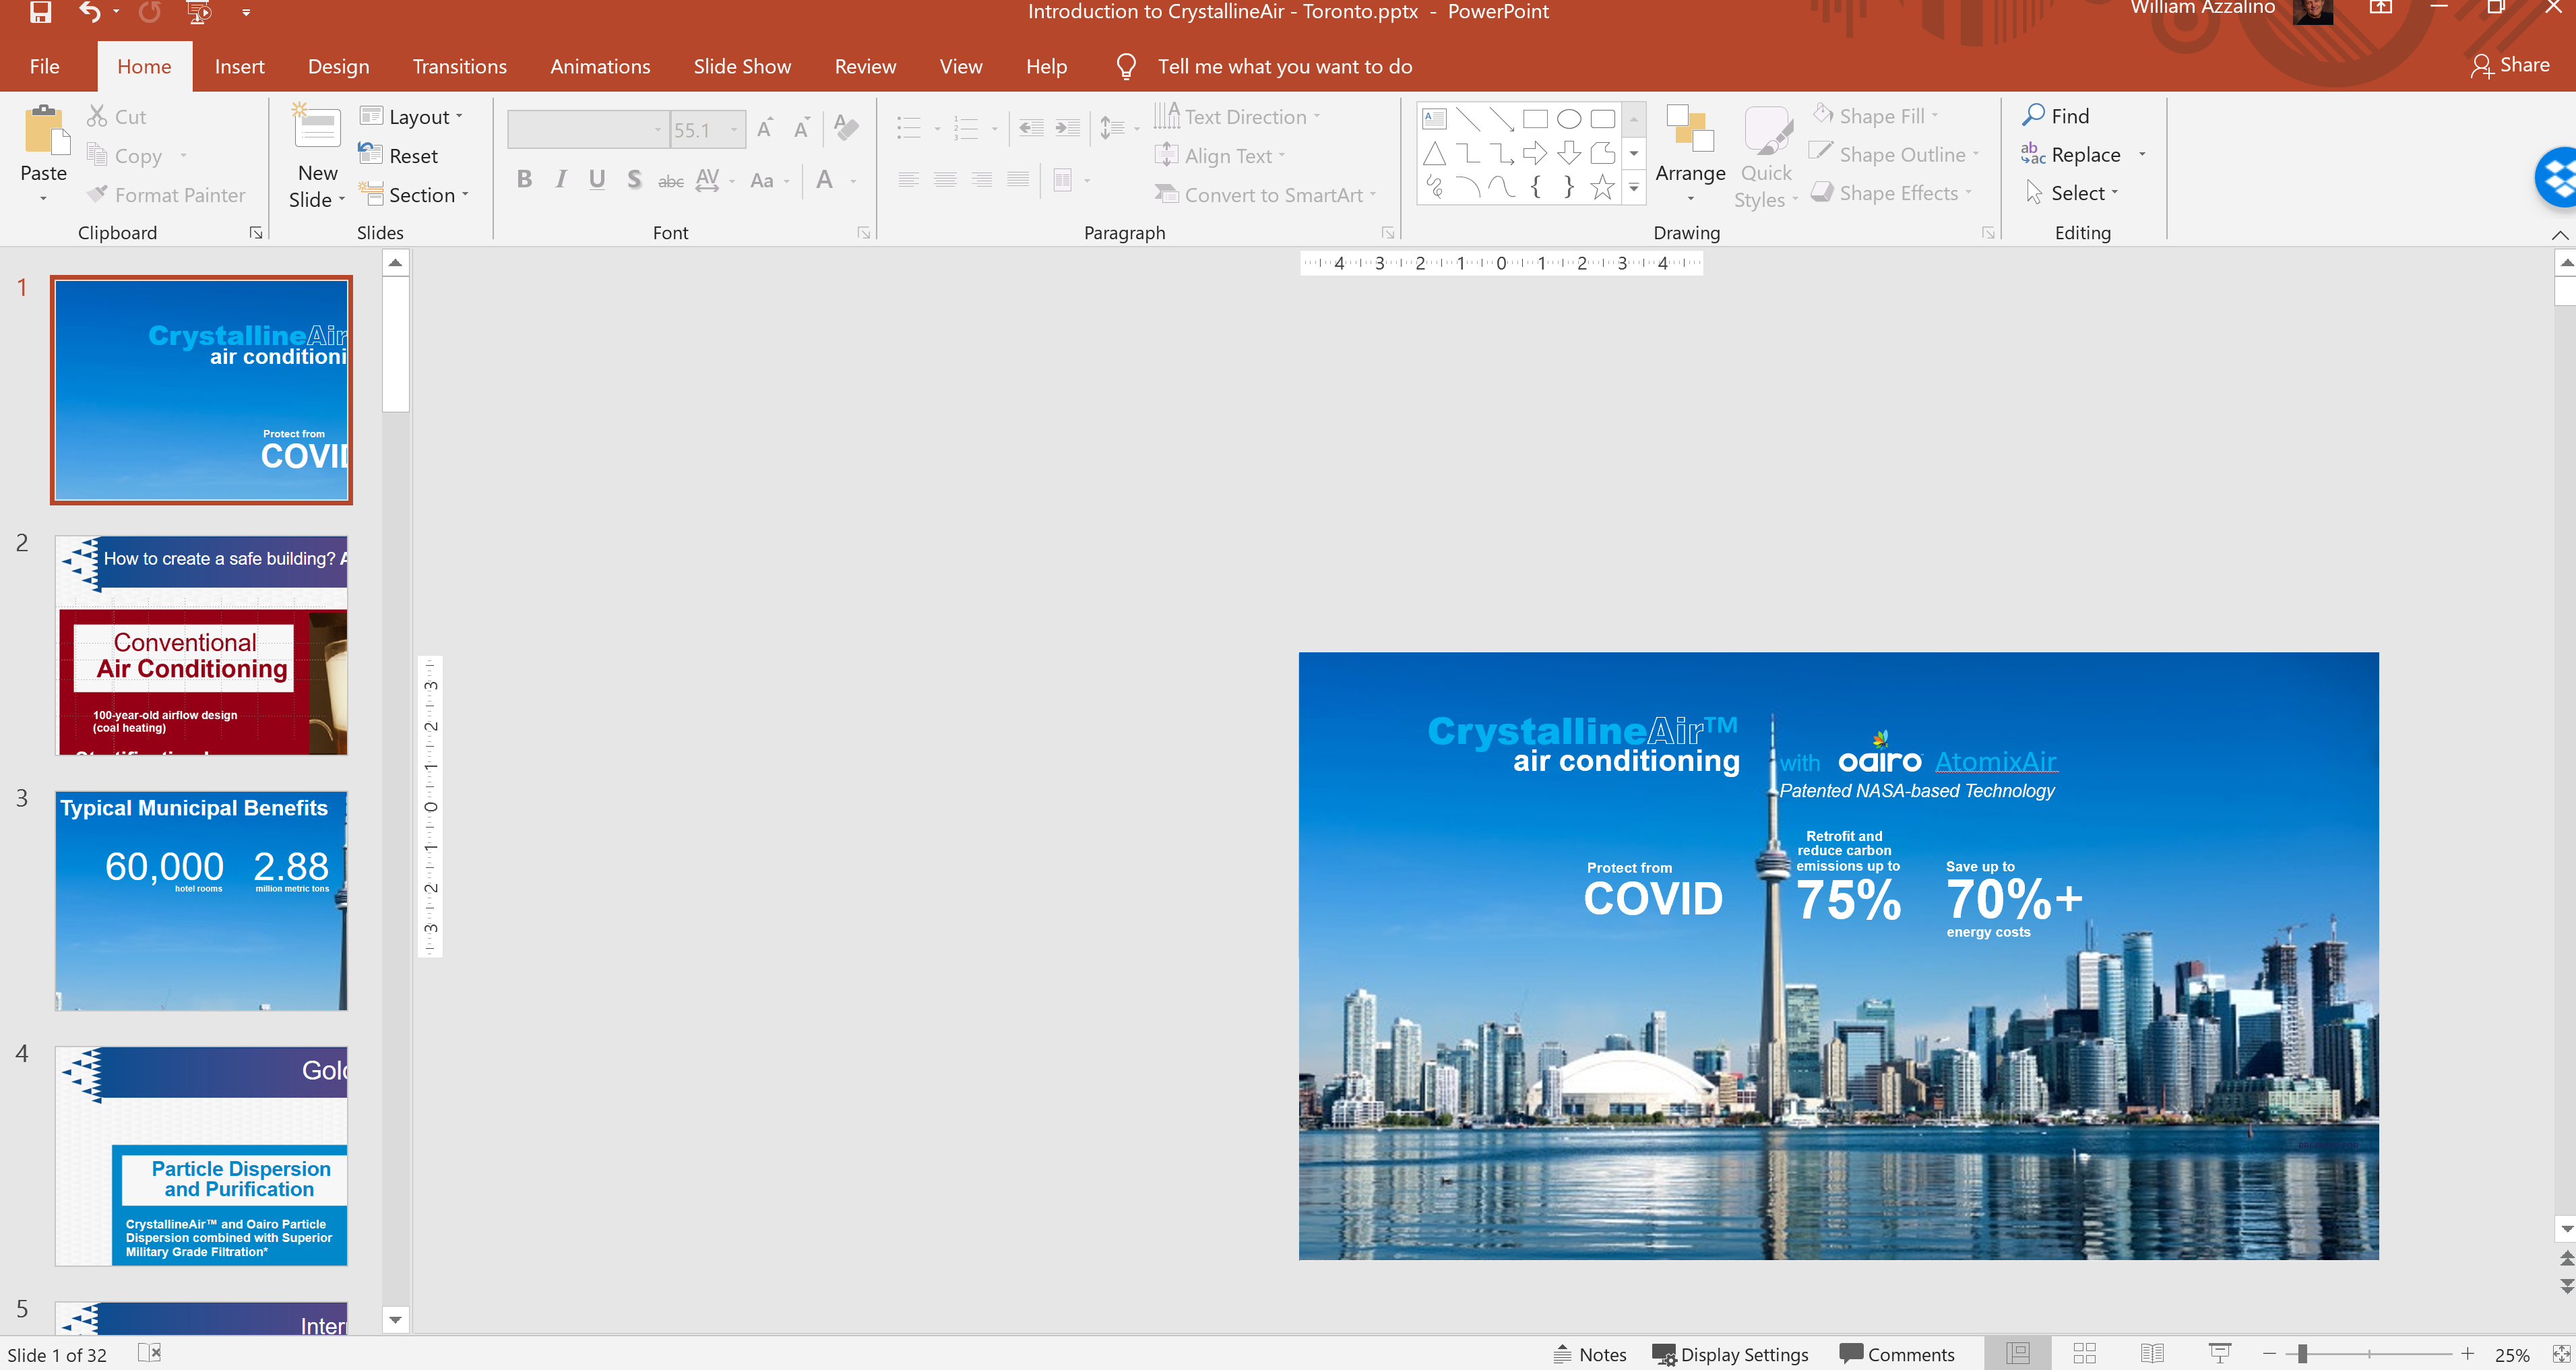Image resolution: width=2576 pixels, height=1370 pixels.
Task: Click the AtomixAir hyperlink on slide
Action: (x=1995, y=761)
